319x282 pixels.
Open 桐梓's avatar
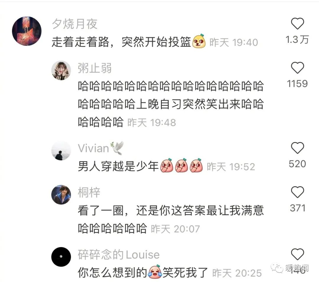pos(61,195)
